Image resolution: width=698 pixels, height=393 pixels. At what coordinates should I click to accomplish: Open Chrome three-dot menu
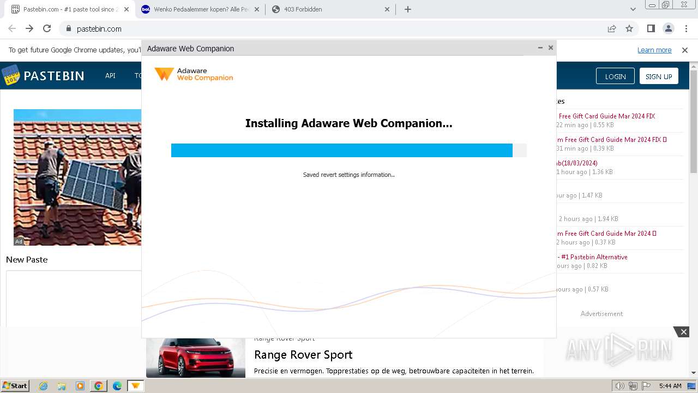(x=686, y=28)
